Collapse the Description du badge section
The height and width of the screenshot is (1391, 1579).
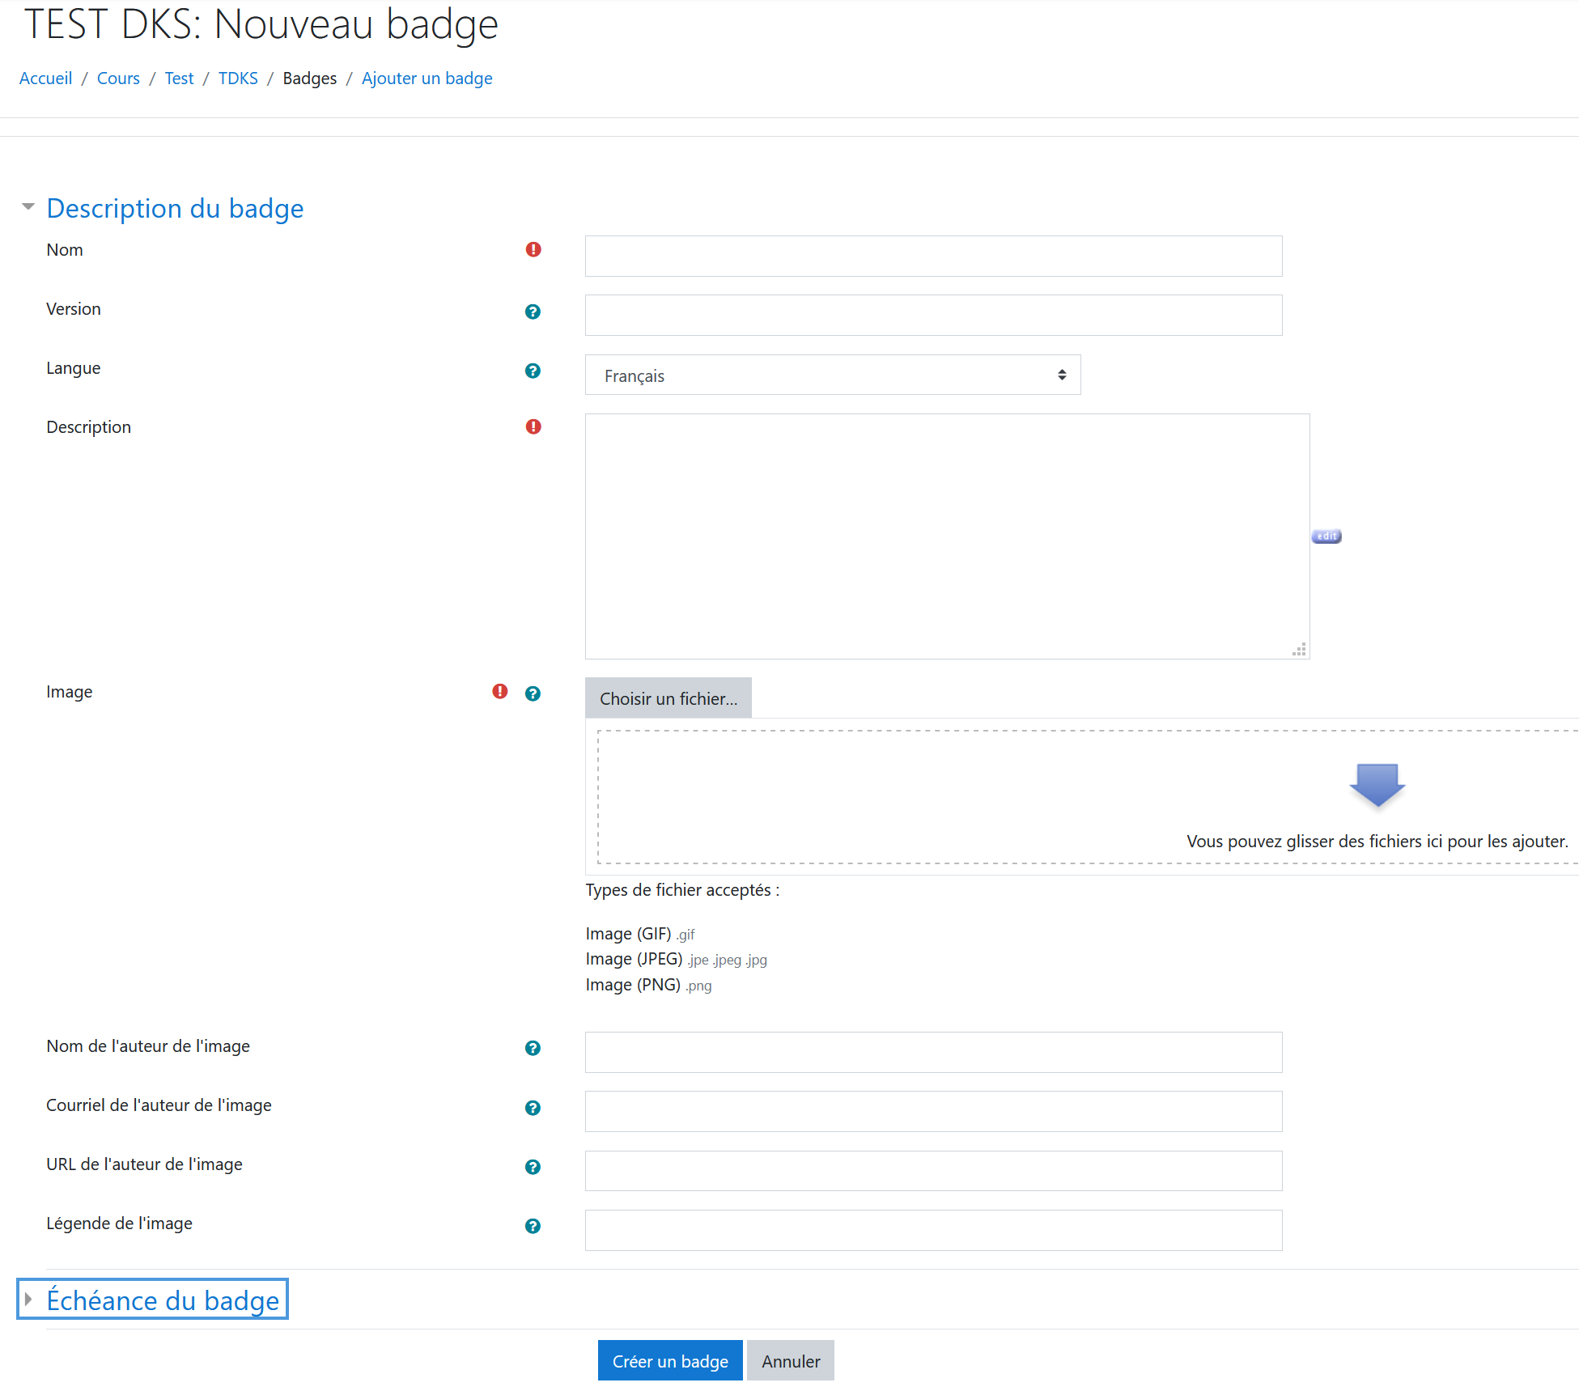point(175,208)
